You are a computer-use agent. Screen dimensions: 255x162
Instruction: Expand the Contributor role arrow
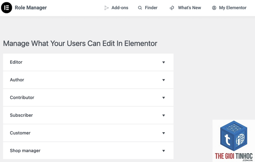click(164, 98)
